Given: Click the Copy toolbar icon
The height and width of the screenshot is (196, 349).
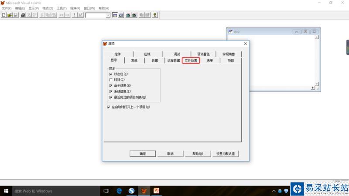Looking at the screenshot, I should (48, 15).
